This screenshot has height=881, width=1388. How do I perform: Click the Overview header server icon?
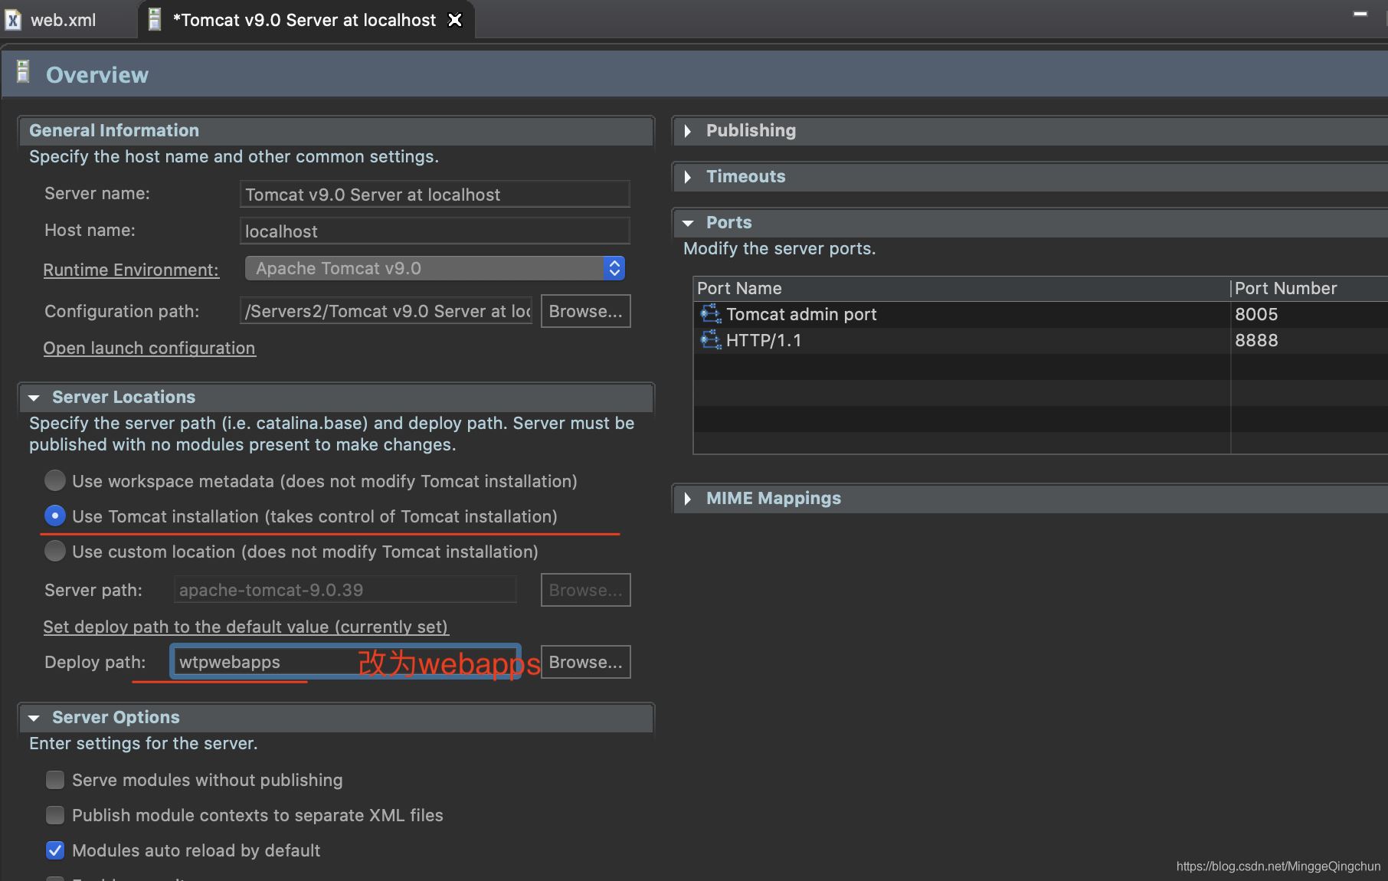pos(23,72)
